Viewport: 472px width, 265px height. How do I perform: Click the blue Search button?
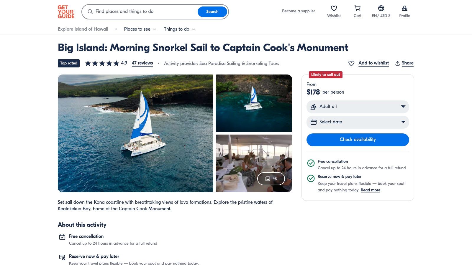[x=212, y=12]
